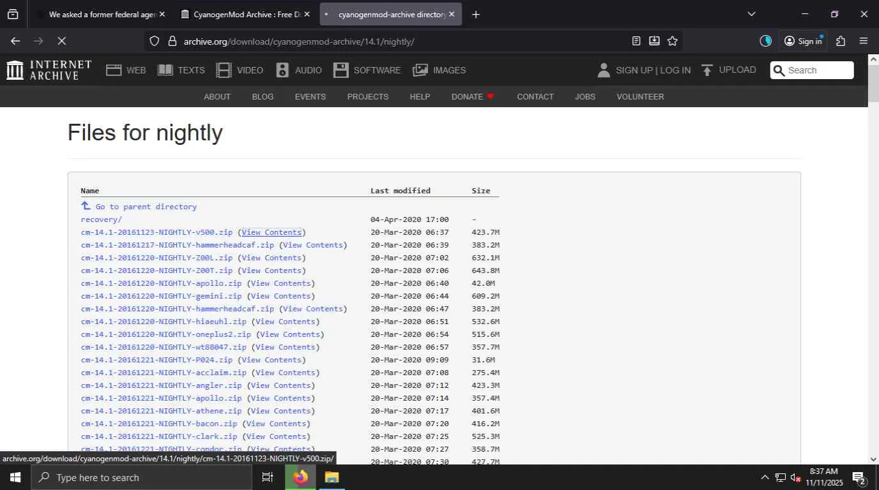Screen dimensions: 879x490
Task: Open the muted volume tray icon
Action: pos(796,477)
